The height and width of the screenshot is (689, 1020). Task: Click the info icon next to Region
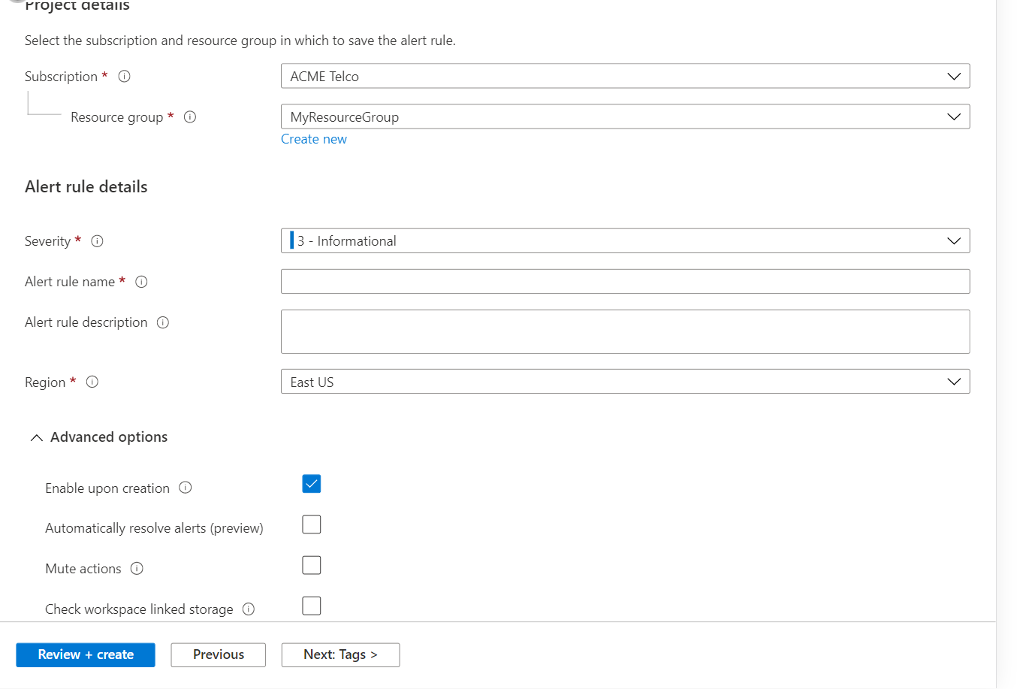[x=92, y=382]
